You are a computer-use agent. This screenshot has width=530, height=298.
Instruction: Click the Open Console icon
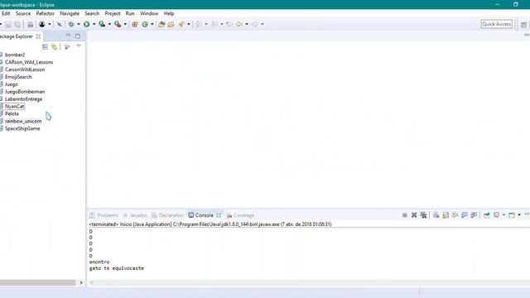point(512,215)
